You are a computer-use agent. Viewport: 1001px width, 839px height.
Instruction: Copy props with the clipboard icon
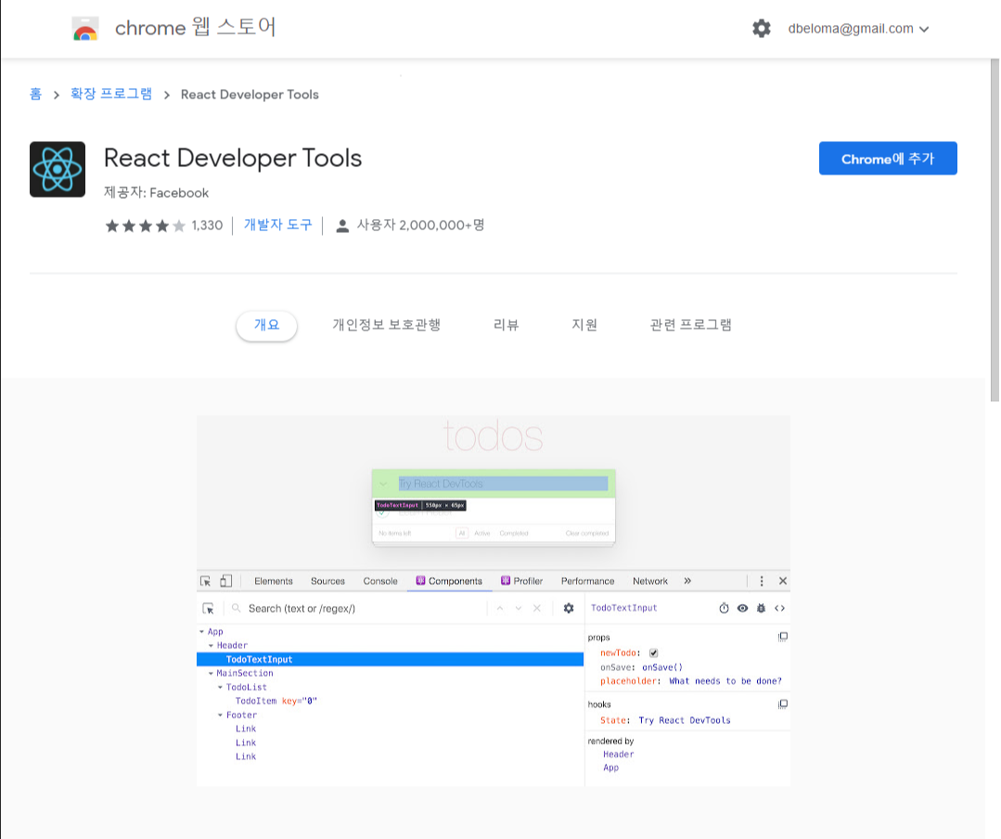point(783,637)
